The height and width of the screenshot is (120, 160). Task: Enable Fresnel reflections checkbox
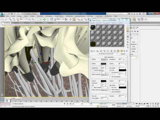tap(93, 70)
